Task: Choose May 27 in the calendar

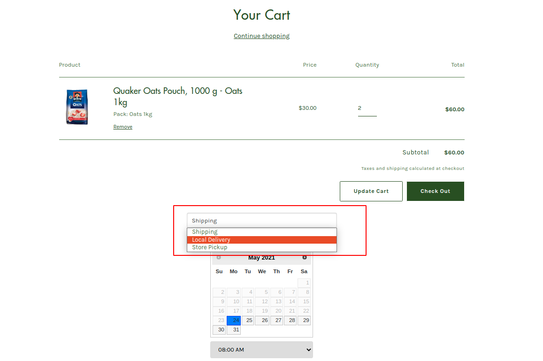Action: pos(276,321)
